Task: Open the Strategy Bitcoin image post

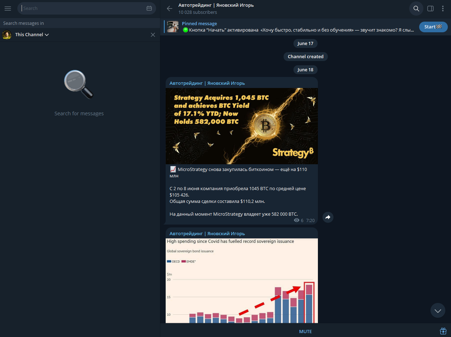Action: [x=241, y=126]
